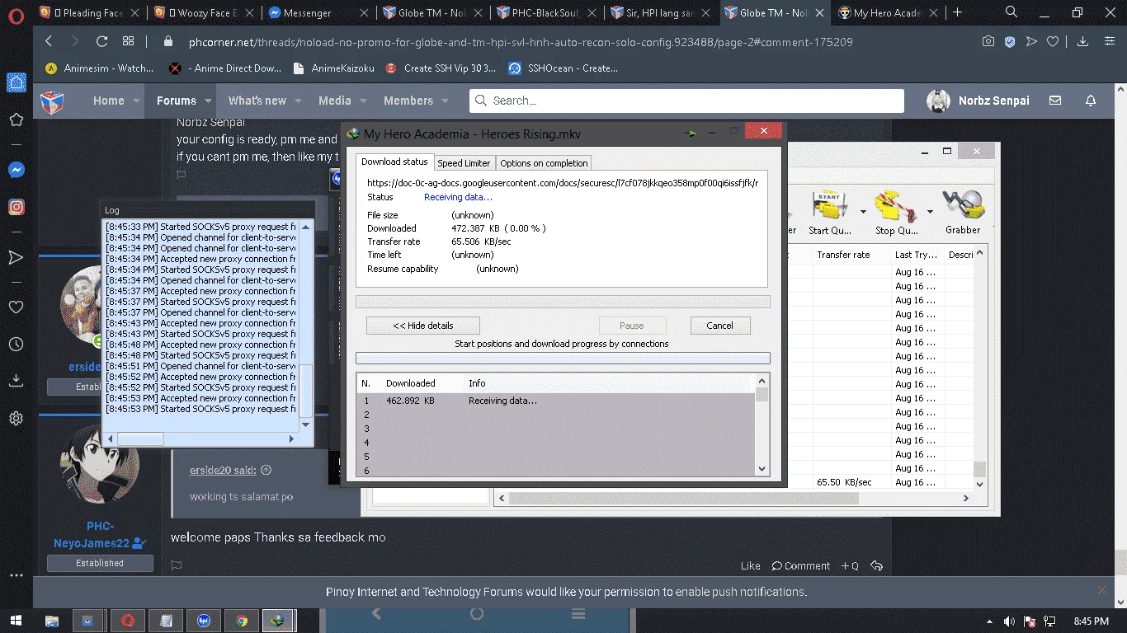Open forum inbox envelope icon
1127x633 pixels.
click(1055, 101)
